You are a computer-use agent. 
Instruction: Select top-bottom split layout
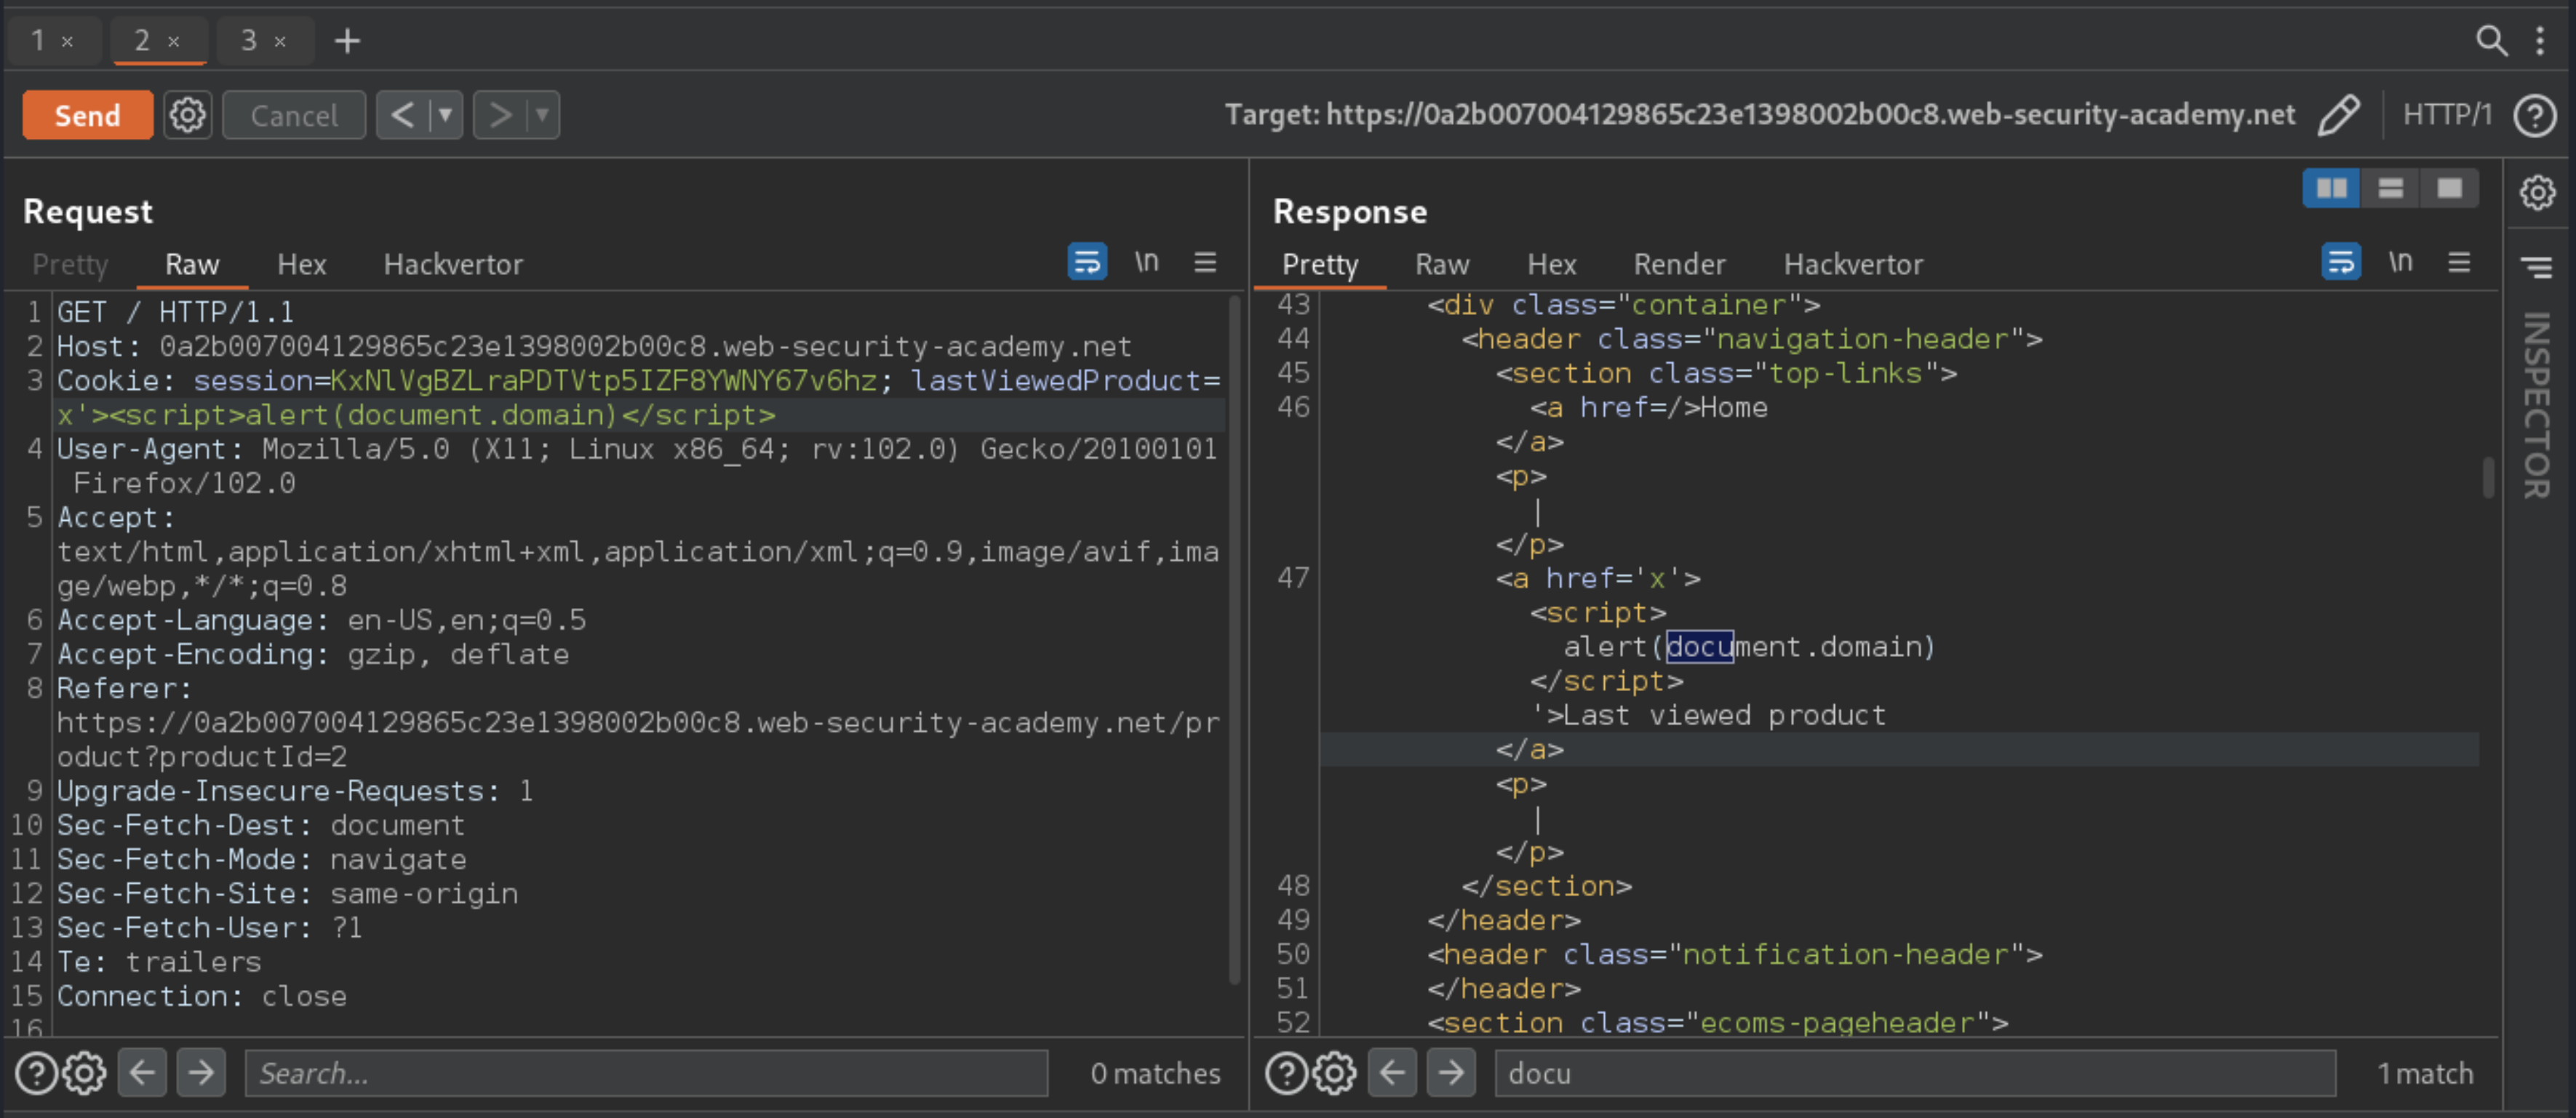(x=2391, y=188)
